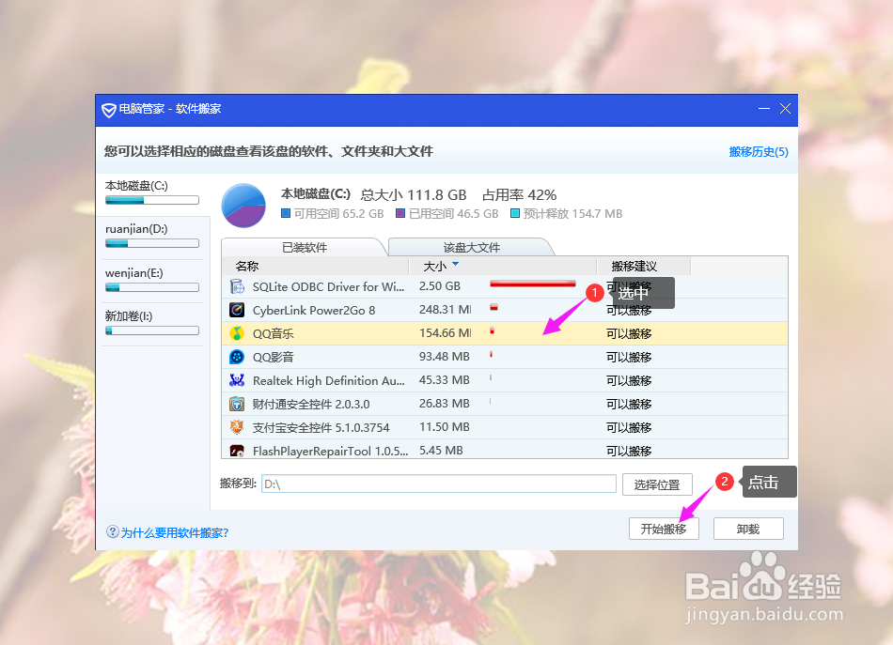Click the 45.33 MB size value

coord(445,380)
